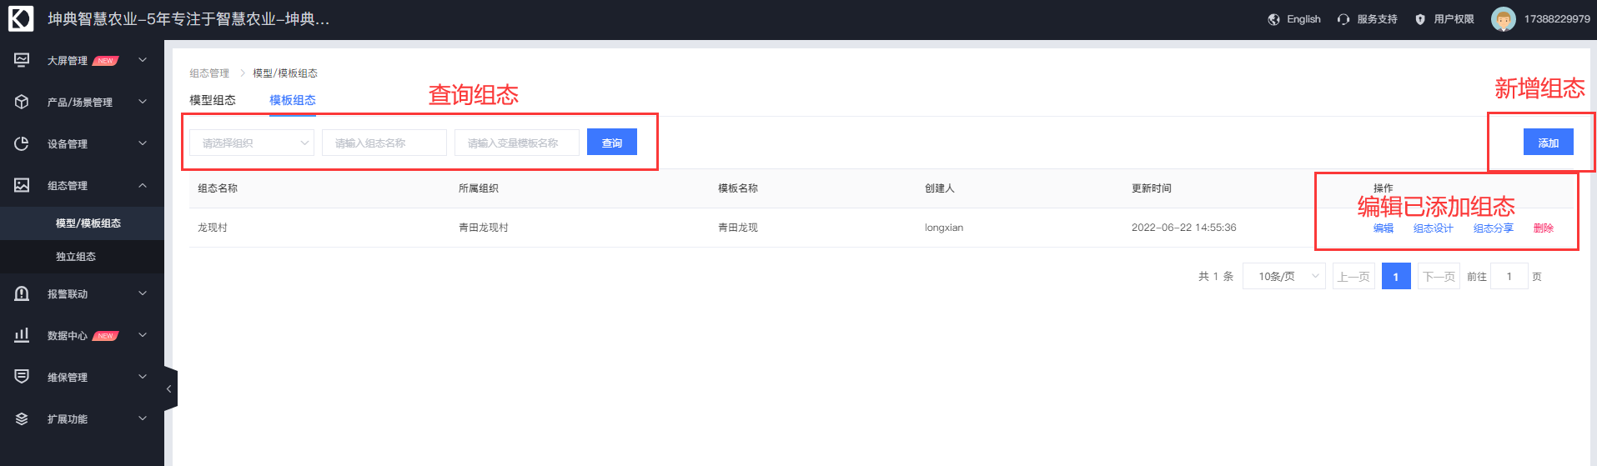Open 组态设计 for the 龙现村 row

click(1434, 228)
